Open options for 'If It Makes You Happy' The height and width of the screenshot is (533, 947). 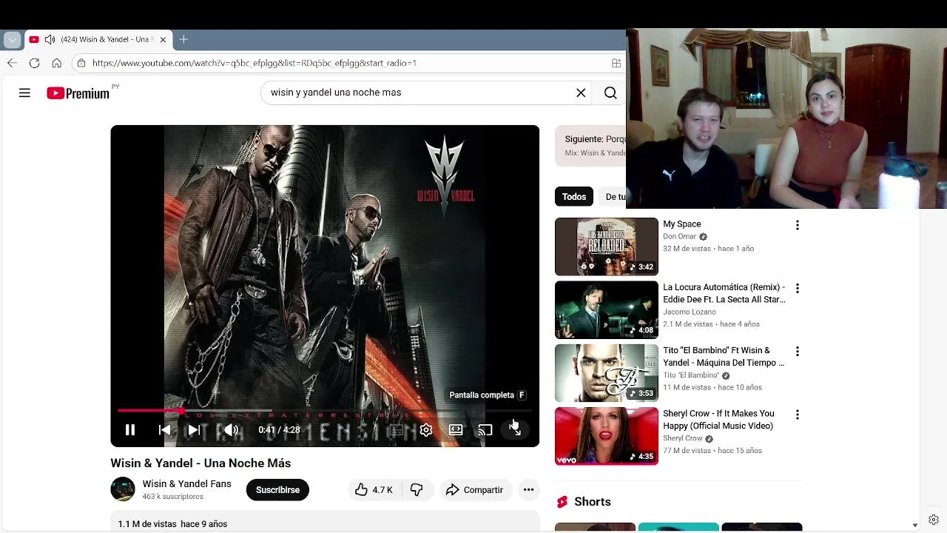(x=797, y=415)
